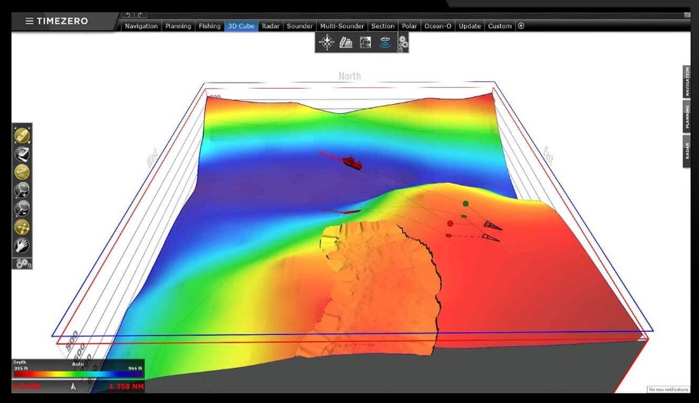Select the gold checkmark disc tool
699x403 pixels.
22,172
